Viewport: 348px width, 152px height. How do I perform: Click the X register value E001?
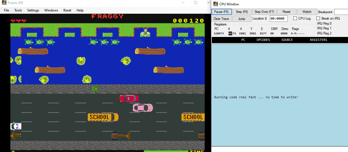[x=243, y=34]
